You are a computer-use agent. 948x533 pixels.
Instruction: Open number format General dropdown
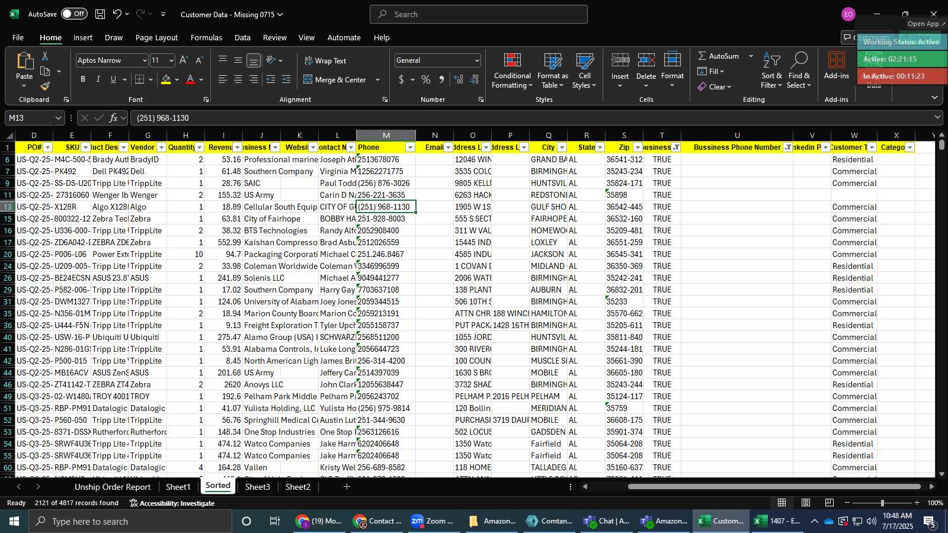476,60
